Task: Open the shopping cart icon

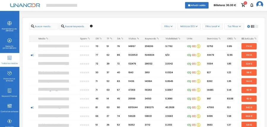Action: [x=243, y=5]
